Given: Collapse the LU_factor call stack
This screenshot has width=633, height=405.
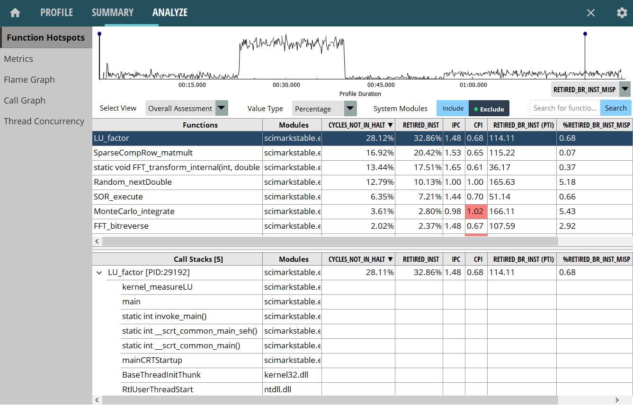Looking at the screenshot, I should coord(99,273).
